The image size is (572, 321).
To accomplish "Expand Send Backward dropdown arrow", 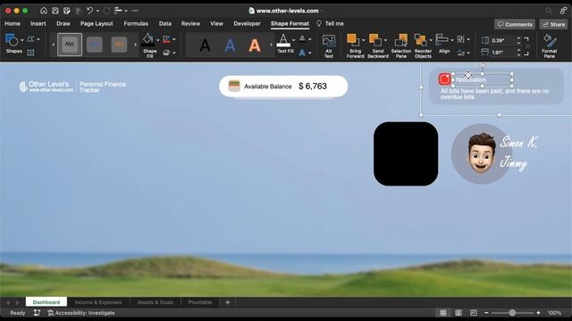I will pos(385,39).
